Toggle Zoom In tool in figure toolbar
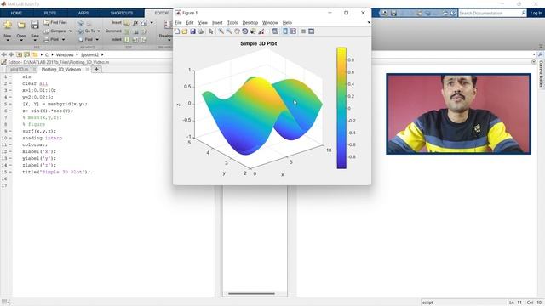Viewport: 545px width, 306px height. (221, 31)
